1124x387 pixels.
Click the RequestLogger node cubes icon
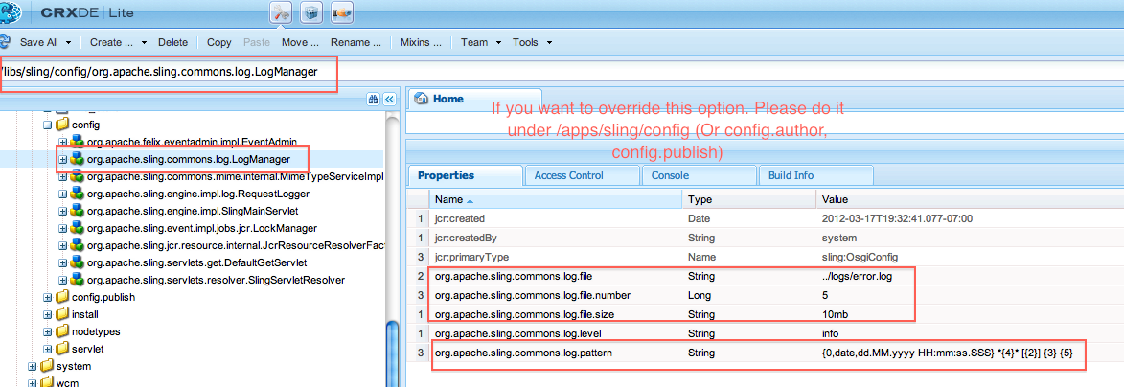tap(78, 193)
